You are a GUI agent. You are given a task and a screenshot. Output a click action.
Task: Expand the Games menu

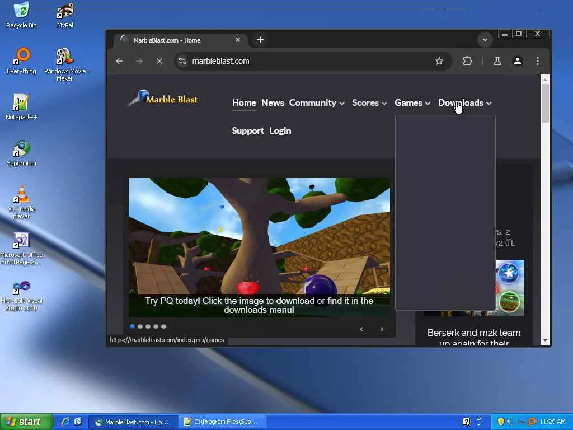(412, 103)
